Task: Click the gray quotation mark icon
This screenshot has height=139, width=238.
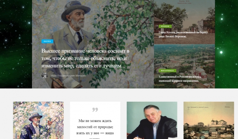Action: click(95, 110)
